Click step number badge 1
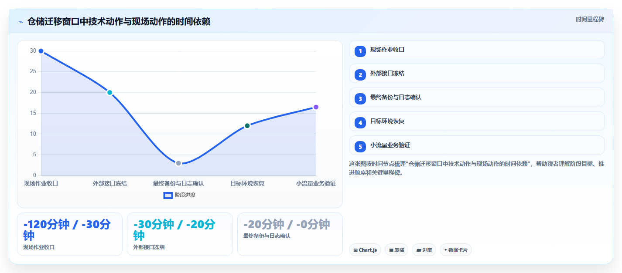The height and width of the screenshot is (273, 622). [x=360, y=51]
